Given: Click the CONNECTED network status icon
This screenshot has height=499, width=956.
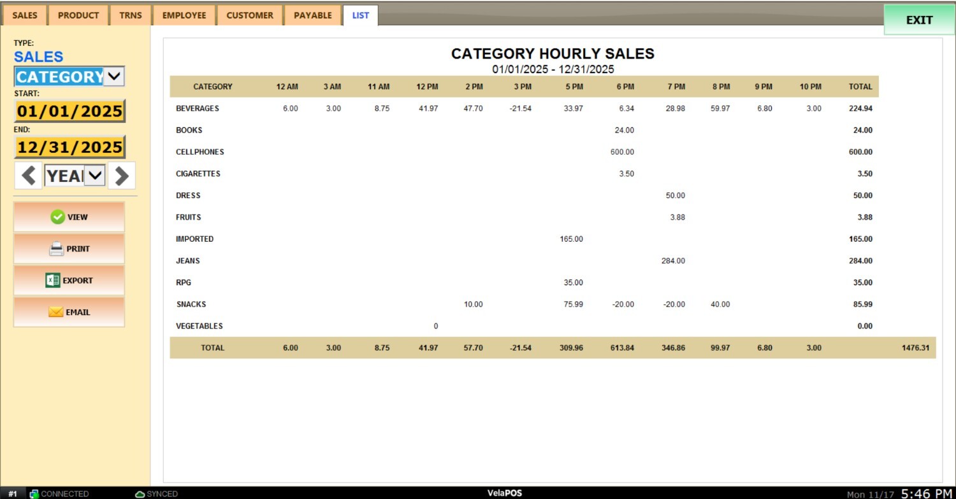Looking at the screenshot, I should pyautogui.click(x=34, y=494).
